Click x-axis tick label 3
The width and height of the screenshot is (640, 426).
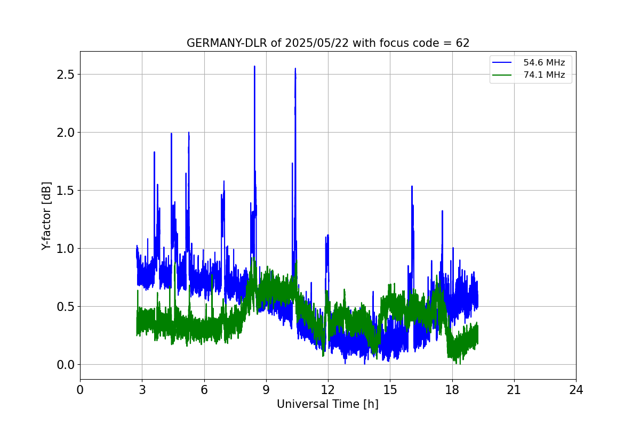(142, 390)
